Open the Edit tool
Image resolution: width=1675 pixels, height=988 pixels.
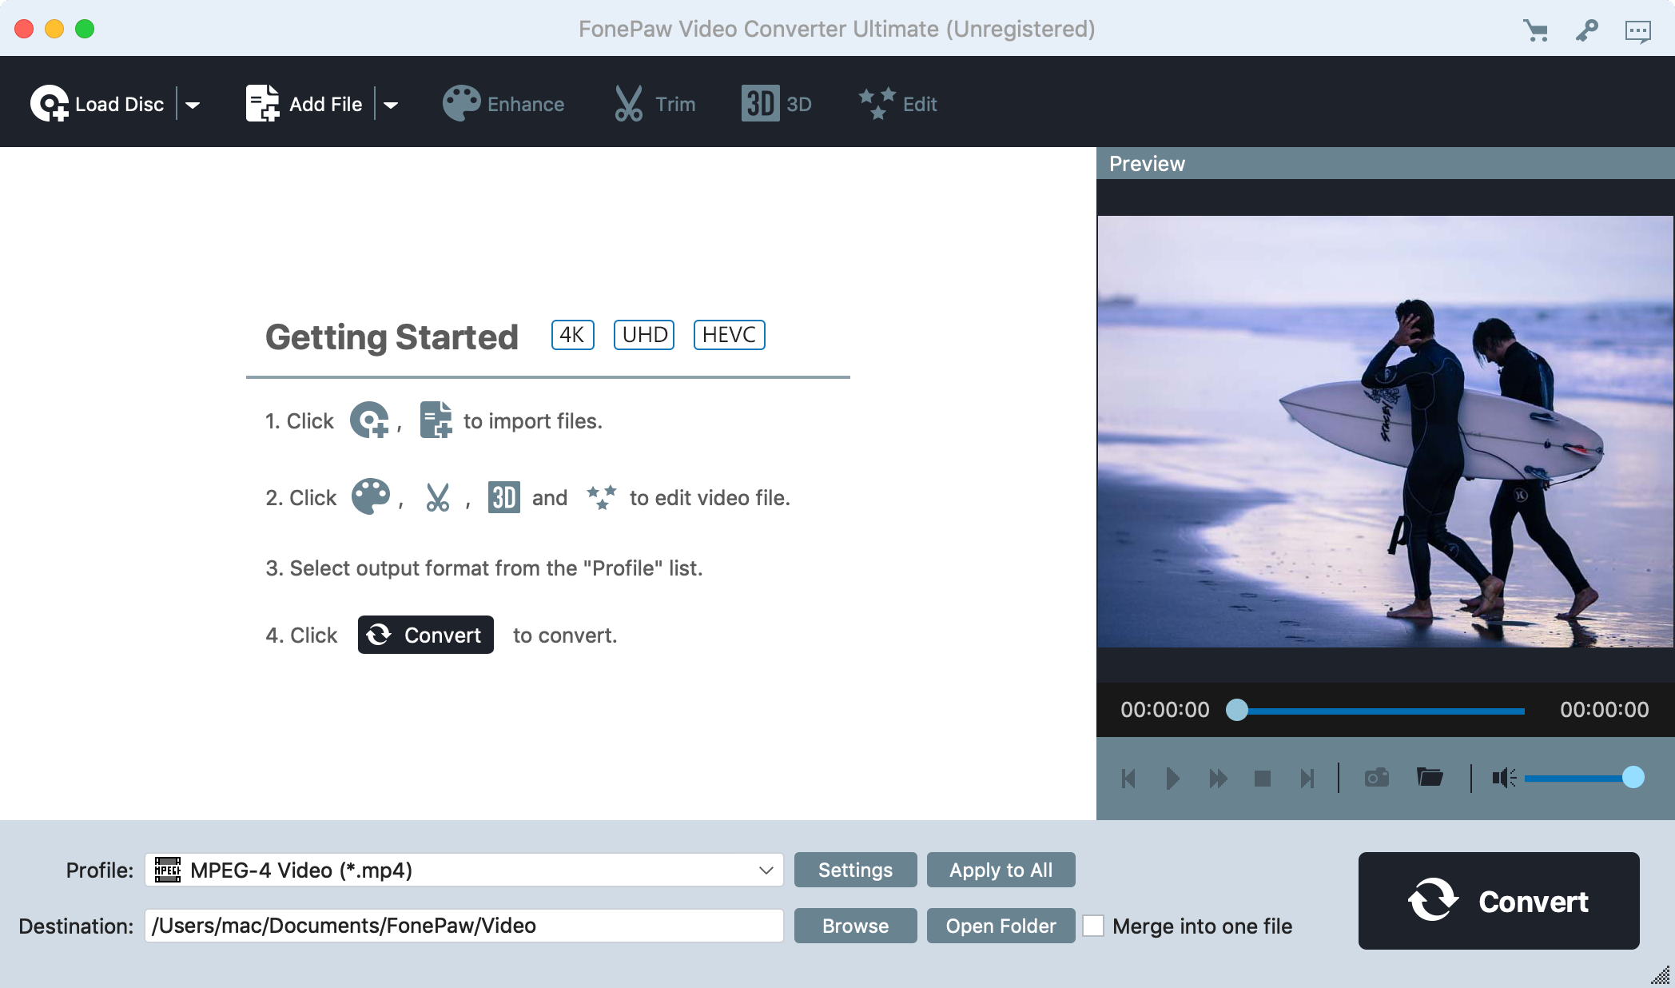(897, 103)
